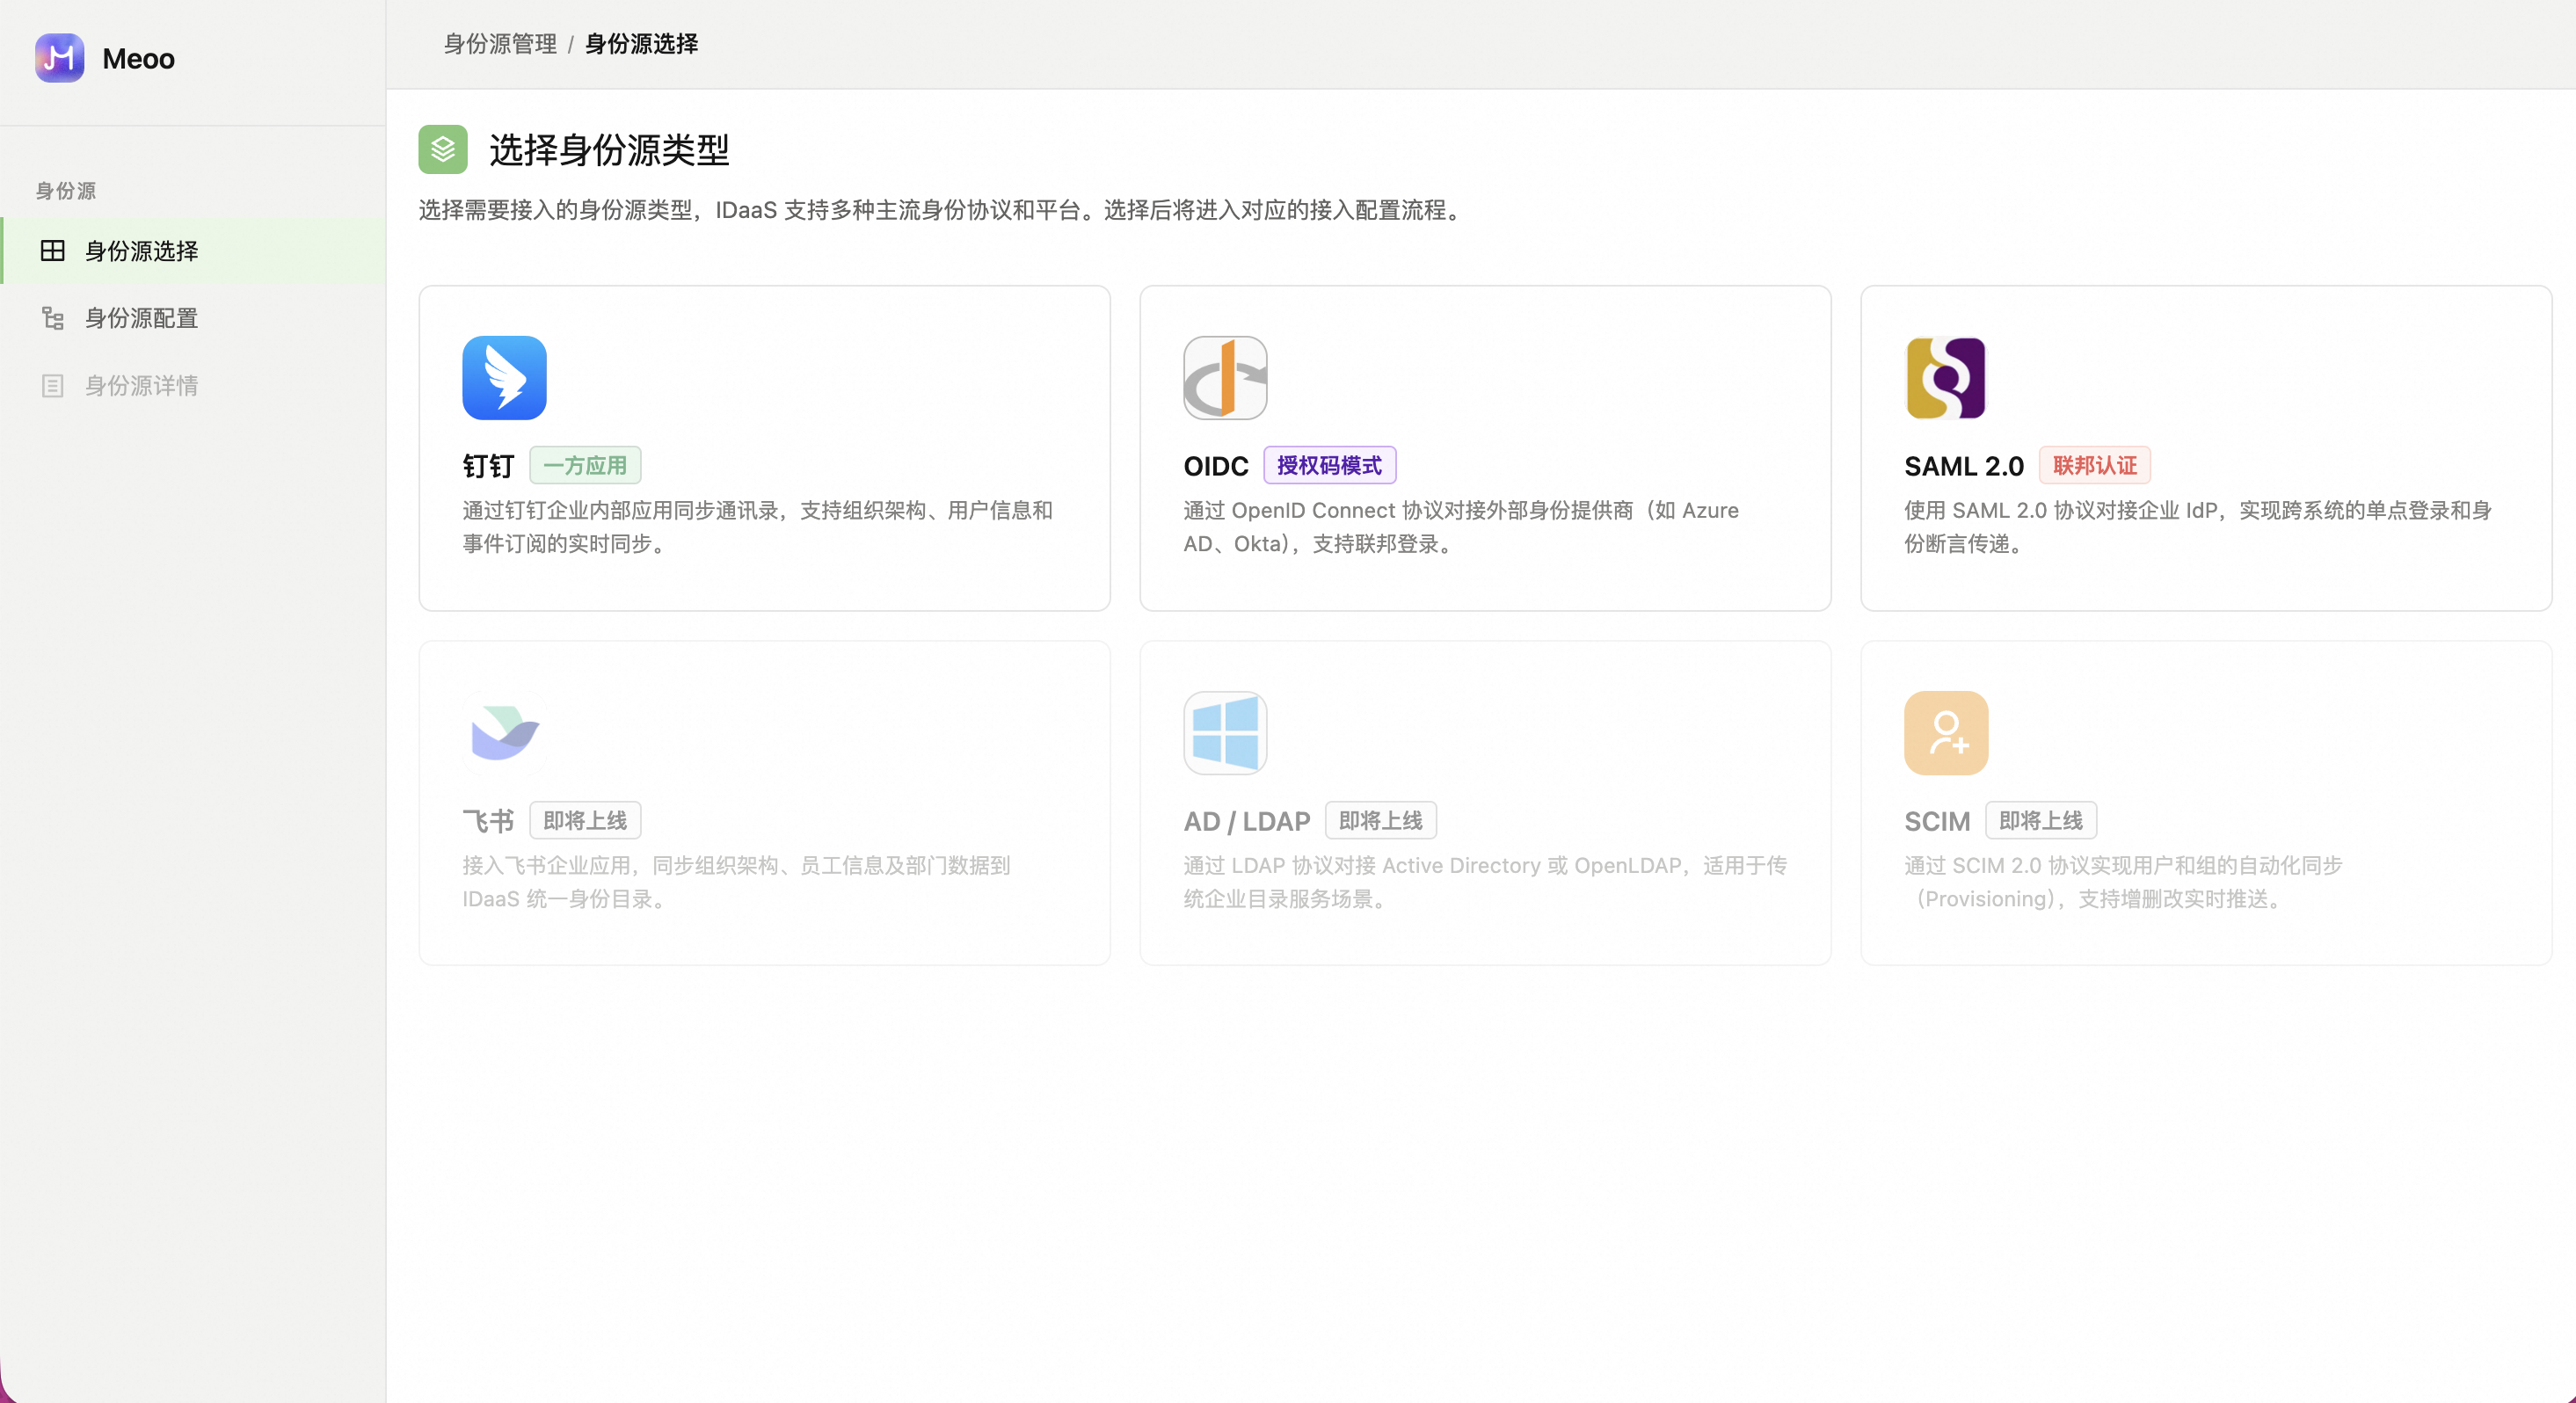This screenshot has height=1403, width=2576.
Task: Click the 即将上线 tag beside AD / LDAP
Action: pos(1381,821)
